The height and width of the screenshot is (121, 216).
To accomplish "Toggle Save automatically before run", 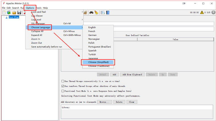I will point(54,47).
